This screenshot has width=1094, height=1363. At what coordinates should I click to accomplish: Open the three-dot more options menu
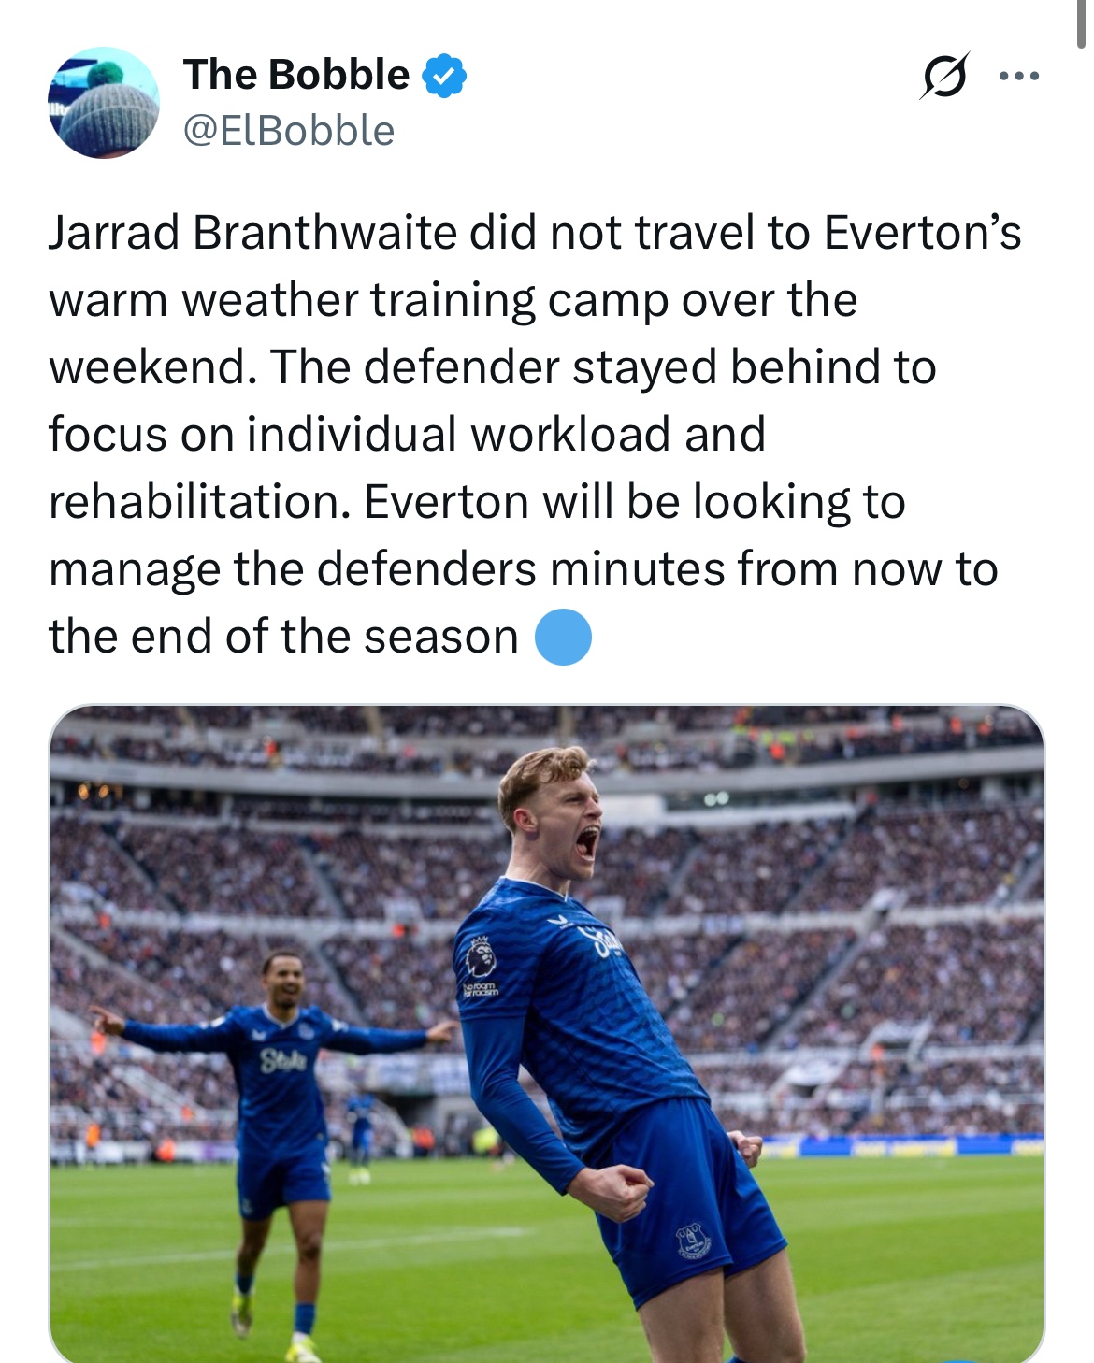[1019, 76]
